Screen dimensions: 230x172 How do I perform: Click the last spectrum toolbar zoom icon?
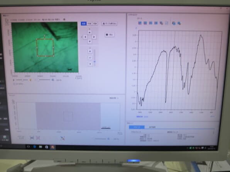179,23
